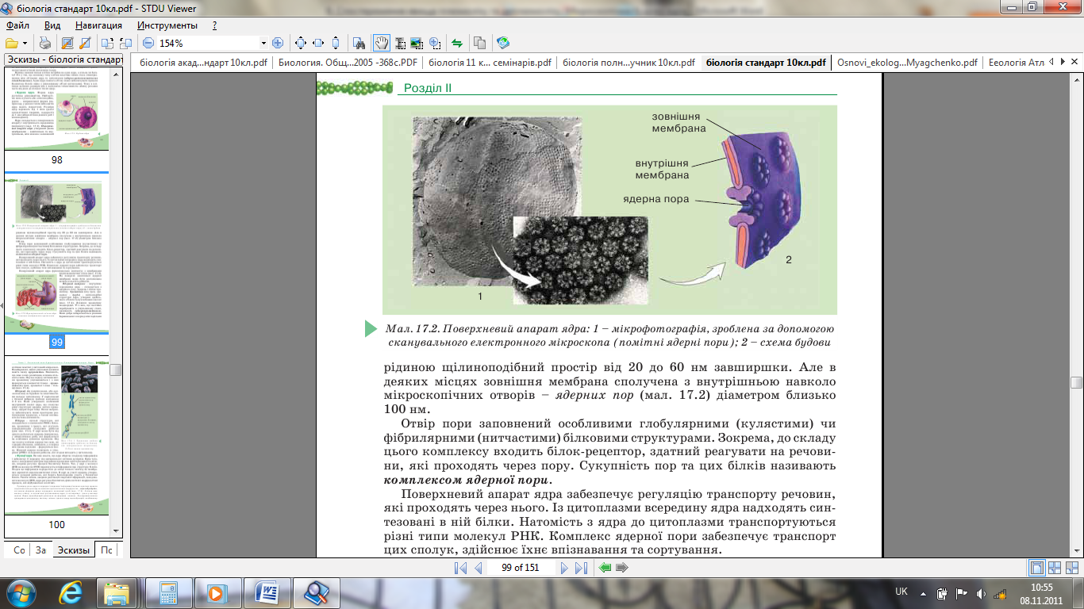Click the brightness adjustment pencil icon

click(83, 43)
